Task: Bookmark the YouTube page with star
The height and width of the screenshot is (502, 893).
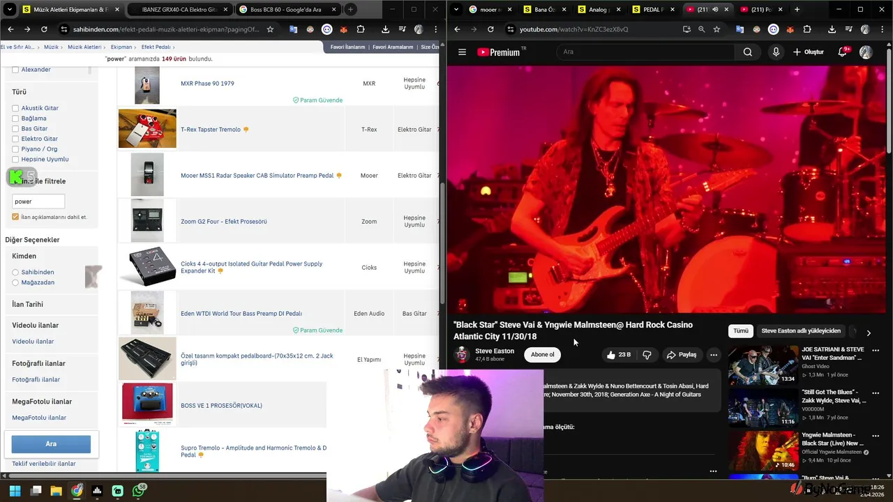Action: click(x=716, y=29)
